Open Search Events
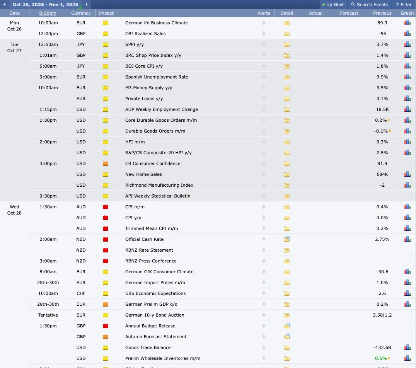 point(369,5)
